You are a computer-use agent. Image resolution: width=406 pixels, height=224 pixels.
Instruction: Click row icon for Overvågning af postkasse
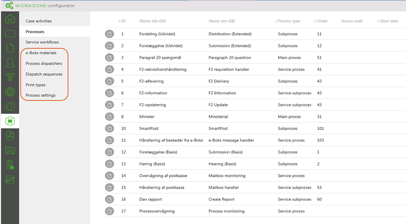point(110,176)
